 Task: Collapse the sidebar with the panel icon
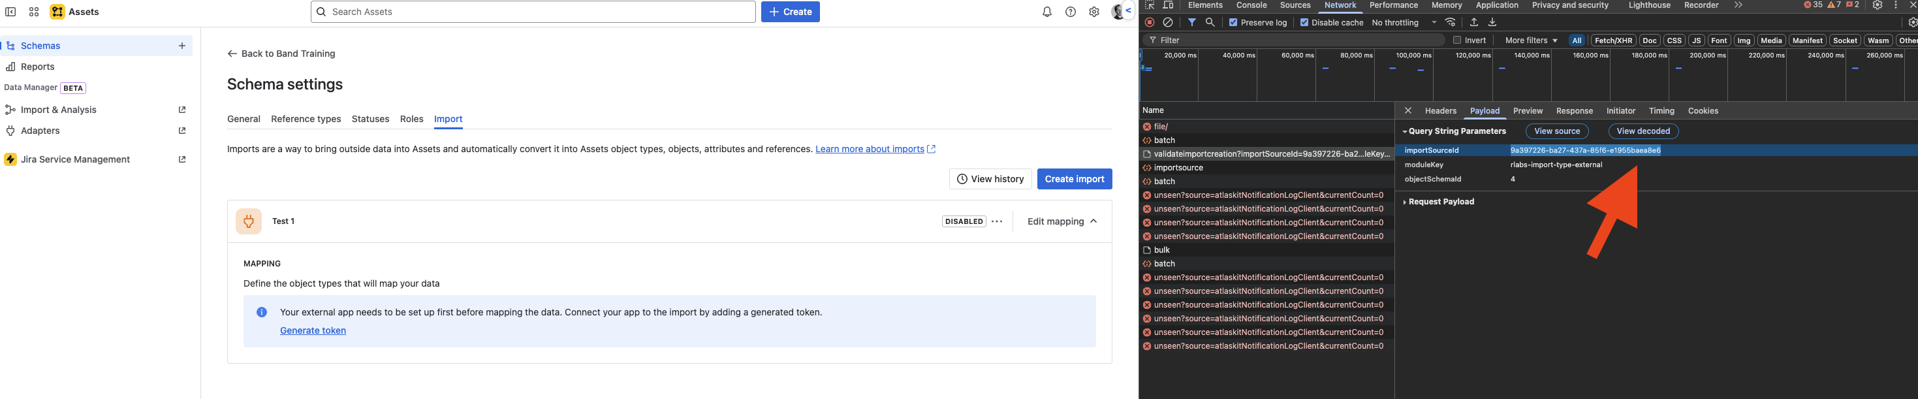10,12
